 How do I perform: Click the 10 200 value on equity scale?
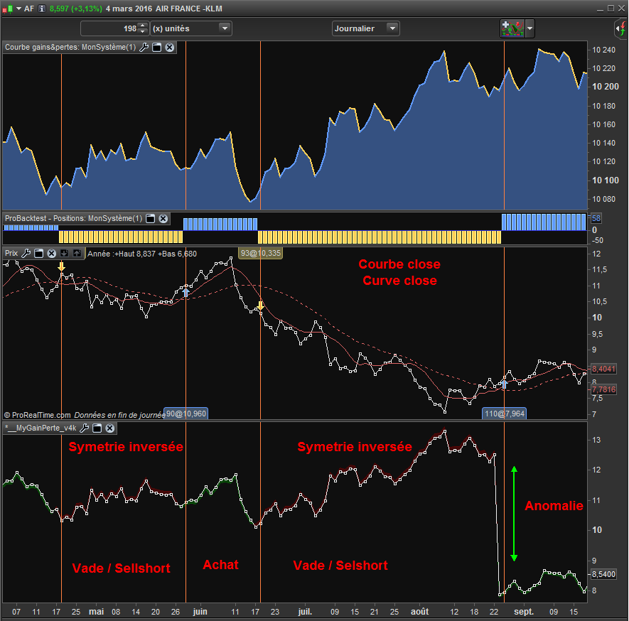tap(606, 87)
